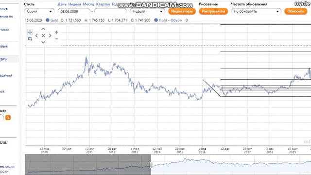Click the empty end date field

coord(110,11)
